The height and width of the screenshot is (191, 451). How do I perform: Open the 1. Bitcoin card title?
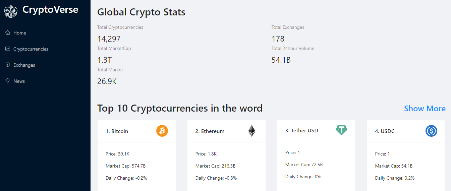pyautogui.click(x=117, y=131)
